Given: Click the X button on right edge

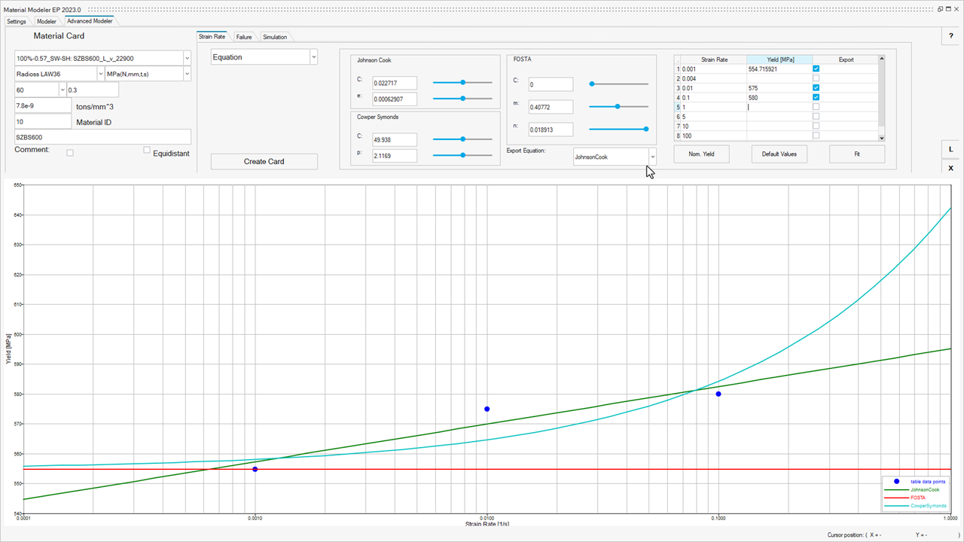Looking at the screenshot, I should [951, 168].
